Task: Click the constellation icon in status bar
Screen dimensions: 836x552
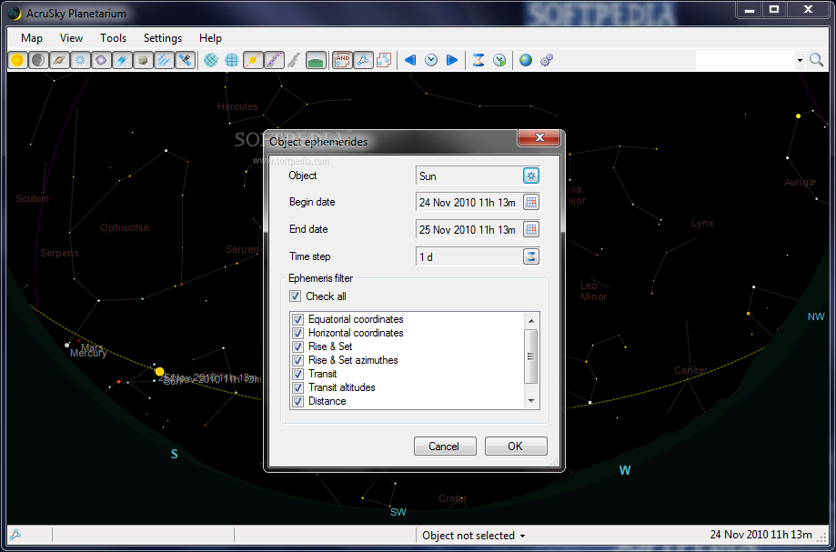Action: click(15, 535)
